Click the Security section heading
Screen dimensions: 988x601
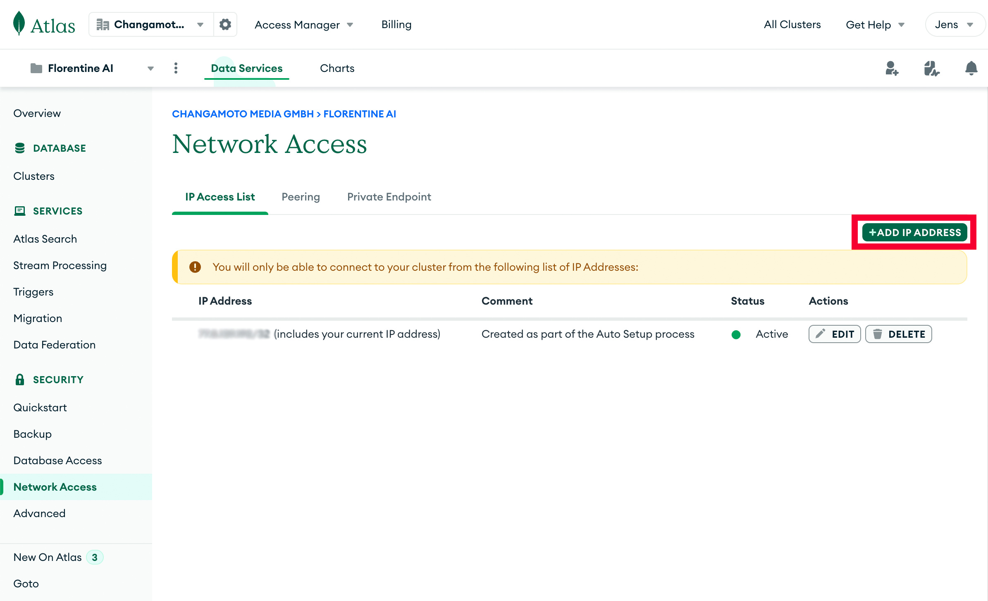point(48,379)
